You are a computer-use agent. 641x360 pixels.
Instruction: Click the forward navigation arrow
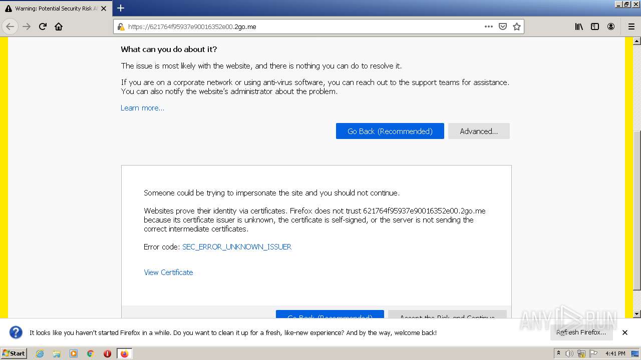[x=27, y=26]
